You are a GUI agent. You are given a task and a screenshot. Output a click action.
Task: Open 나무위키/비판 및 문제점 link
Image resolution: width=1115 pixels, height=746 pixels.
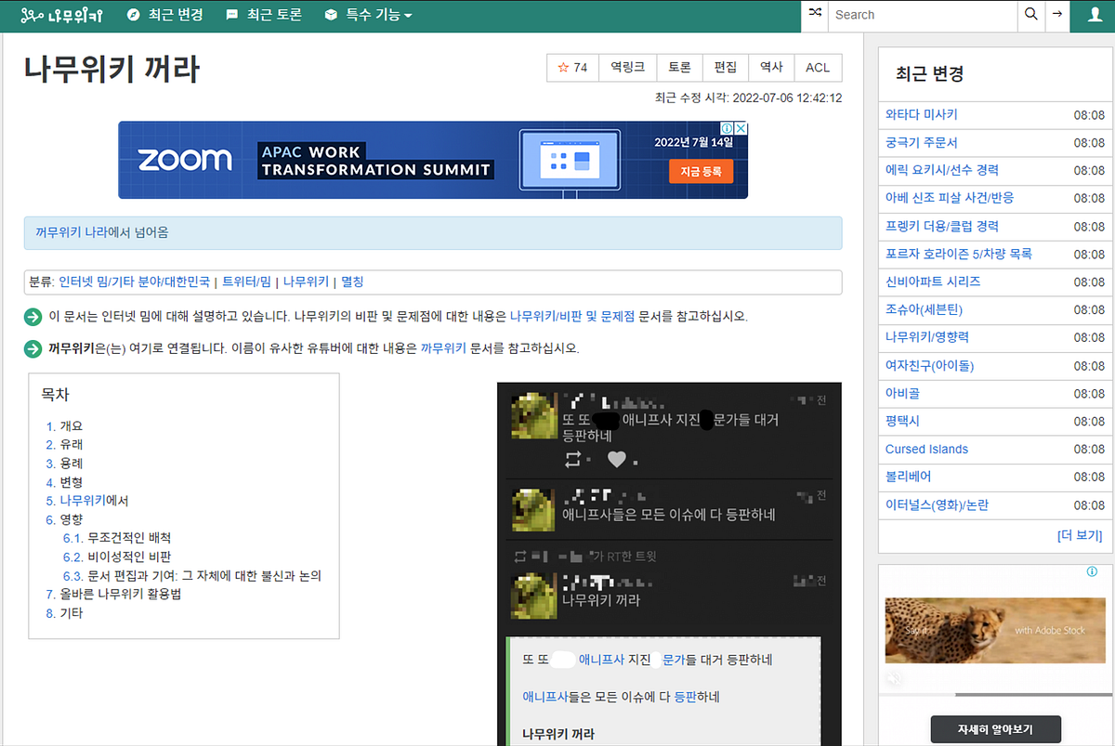pyautogui.click(x=572, y=317)
